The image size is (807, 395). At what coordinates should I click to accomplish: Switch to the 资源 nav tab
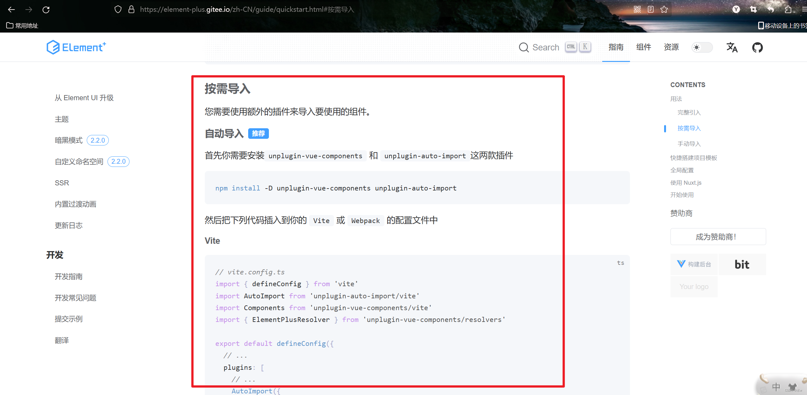tap(671, 47)
